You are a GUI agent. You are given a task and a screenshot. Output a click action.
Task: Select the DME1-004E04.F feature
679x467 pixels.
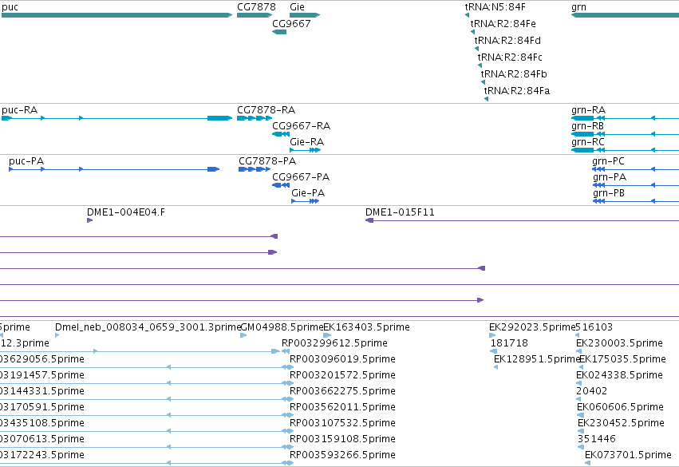coord(89,220)
